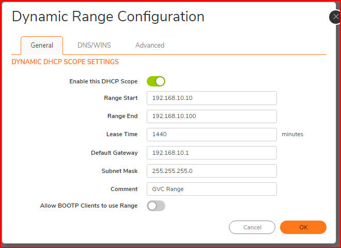341x248 pixels.
Task: Turn on Allow BOOTP Clients toggle
Action: (x=156, y=206)
